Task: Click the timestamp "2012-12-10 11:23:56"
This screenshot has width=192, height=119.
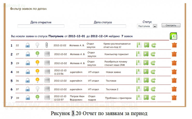Action: tap(60, 72)
